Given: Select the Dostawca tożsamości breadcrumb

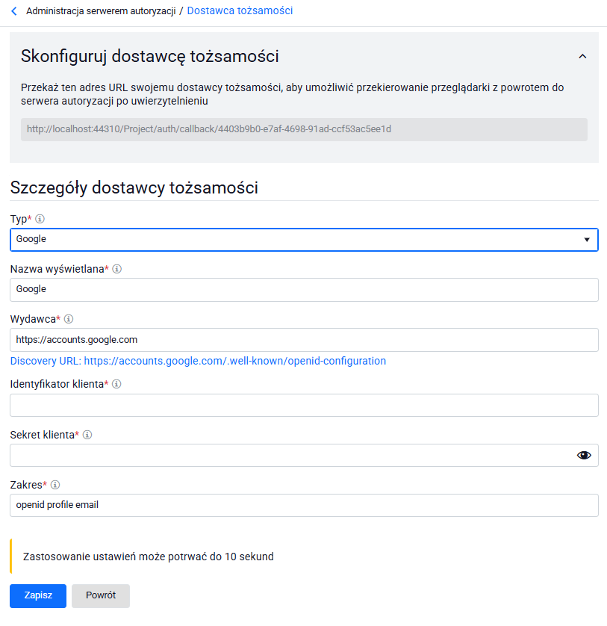Looking at the screenshot, I should click(240, 10).
